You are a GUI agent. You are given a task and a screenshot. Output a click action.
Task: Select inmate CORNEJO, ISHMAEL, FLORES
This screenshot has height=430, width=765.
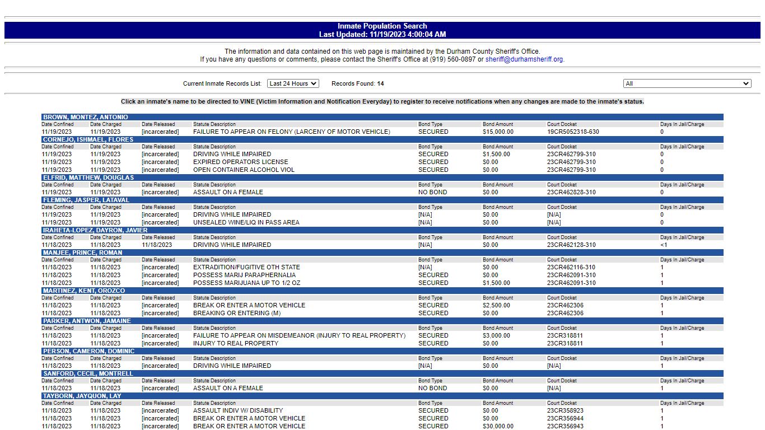pos(88,139)
